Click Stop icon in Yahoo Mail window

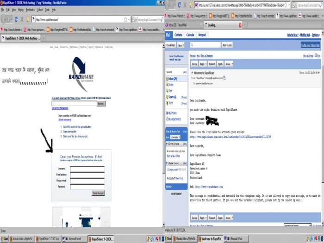[185, 5]
